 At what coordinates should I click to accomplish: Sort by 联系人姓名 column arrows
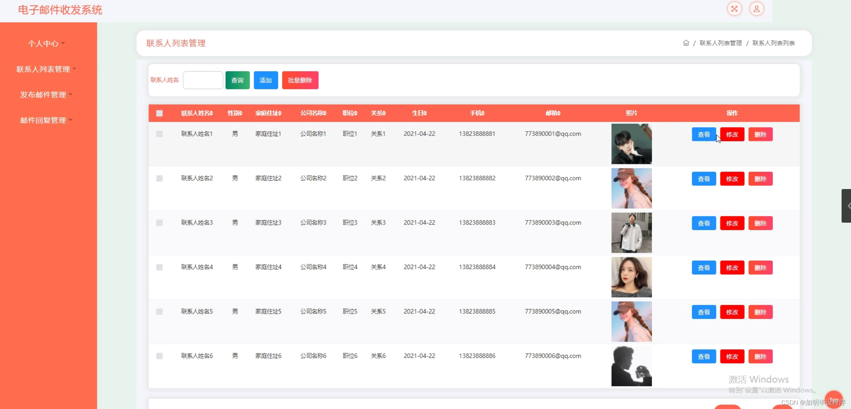(x=211, y=113)
